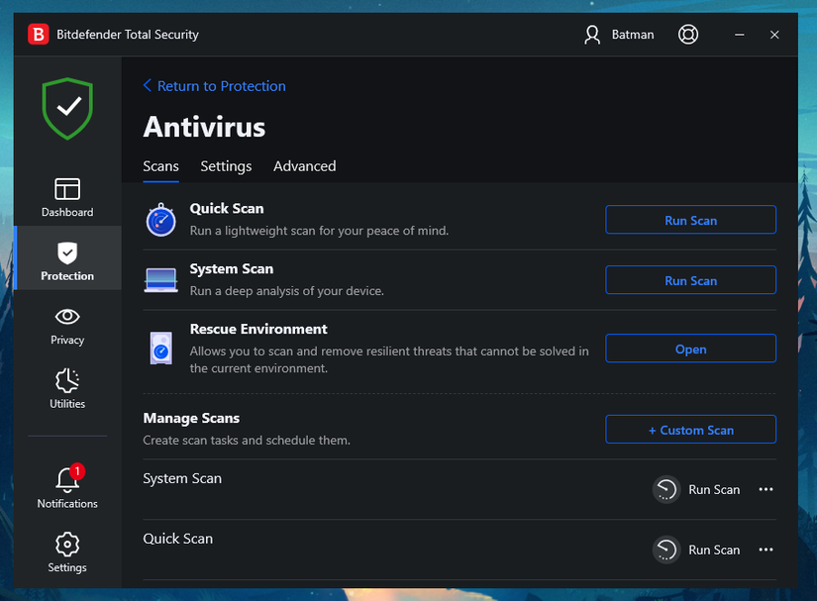The height and width of the screenshot is (601, 817).
Task: Click Return to Protection link
Action: pos(222,86)
